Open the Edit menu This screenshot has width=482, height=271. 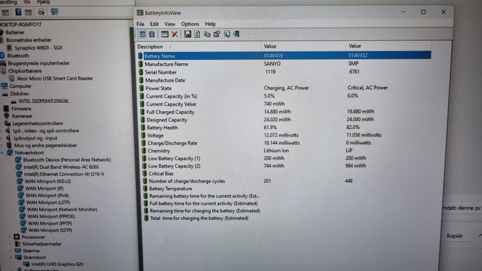(154, 24)
